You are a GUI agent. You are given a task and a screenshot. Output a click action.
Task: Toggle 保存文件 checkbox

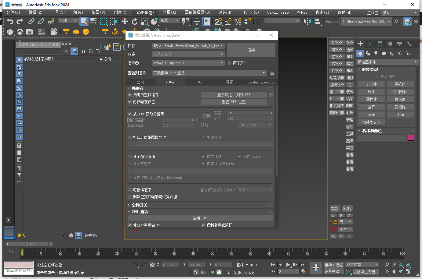(229, 63)
